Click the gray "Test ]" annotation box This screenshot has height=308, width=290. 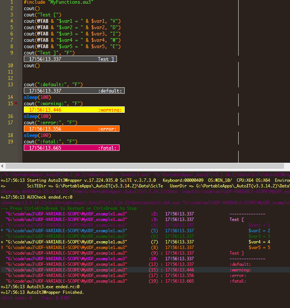[70, 59]
